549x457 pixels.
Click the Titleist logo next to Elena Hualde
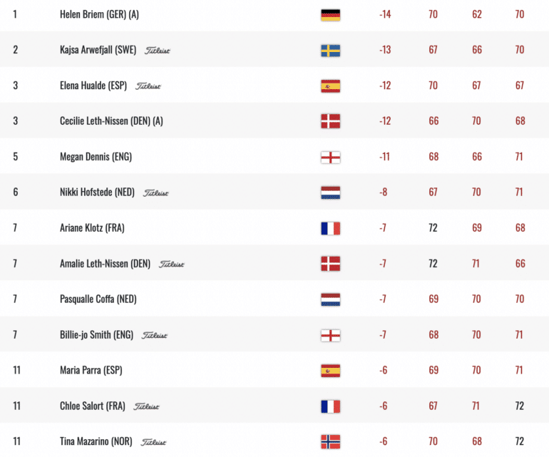pos(148,86)
